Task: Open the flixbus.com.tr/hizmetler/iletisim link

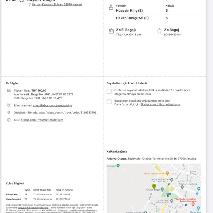Action: (42, 120)
